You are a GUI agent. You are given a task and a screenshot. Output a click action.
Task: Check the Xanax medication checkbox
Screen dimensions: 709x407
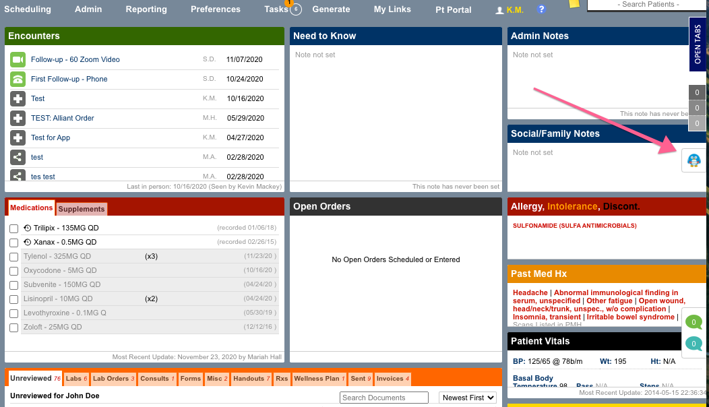[13, 242]
